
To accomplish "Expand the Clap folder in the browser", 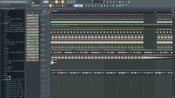I will click(6, 13).
